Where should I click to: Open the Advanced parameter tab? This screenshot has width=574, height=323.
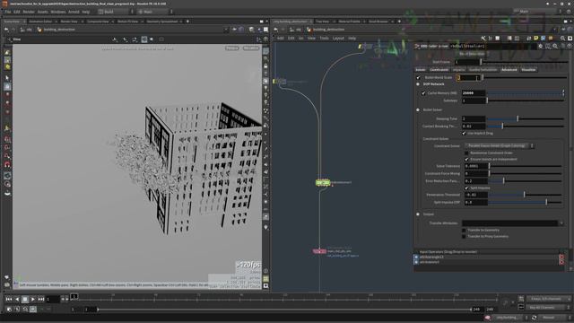(x=509, y=70)
